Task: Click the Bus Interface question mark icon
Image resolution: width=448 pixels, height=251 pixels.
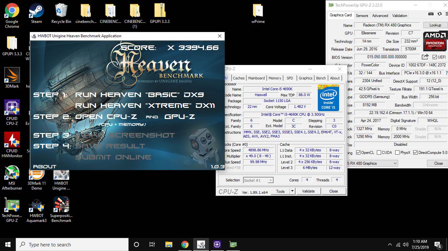Action: tap(446, 73)
